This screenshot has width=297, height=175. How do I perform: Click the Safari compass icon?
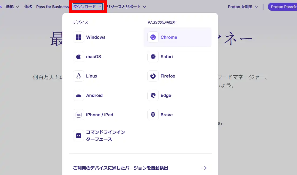[x=153, y=57]
